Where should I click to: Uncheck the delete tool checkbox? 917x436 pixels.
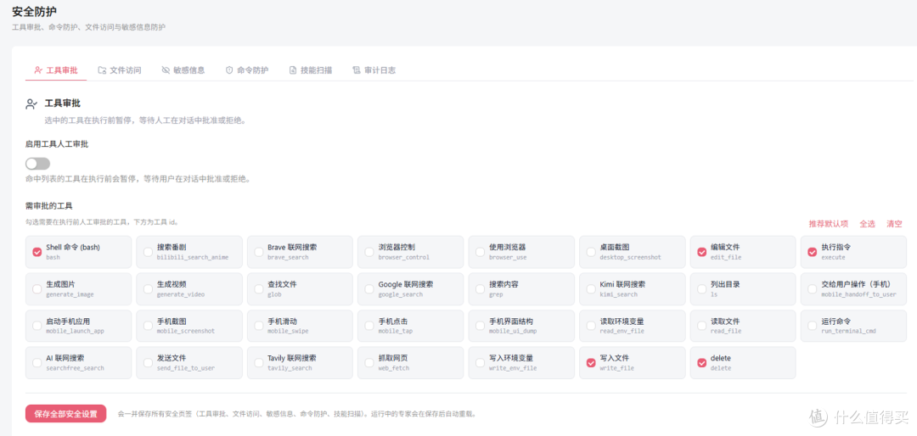point(702,363)
